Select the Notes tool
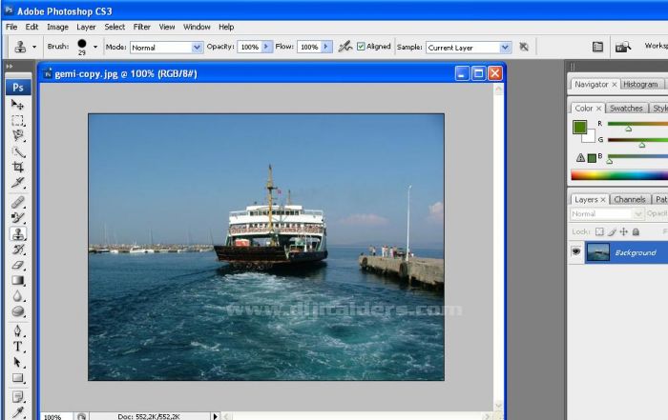The image size is (668, 420). [x=17, y=397]
